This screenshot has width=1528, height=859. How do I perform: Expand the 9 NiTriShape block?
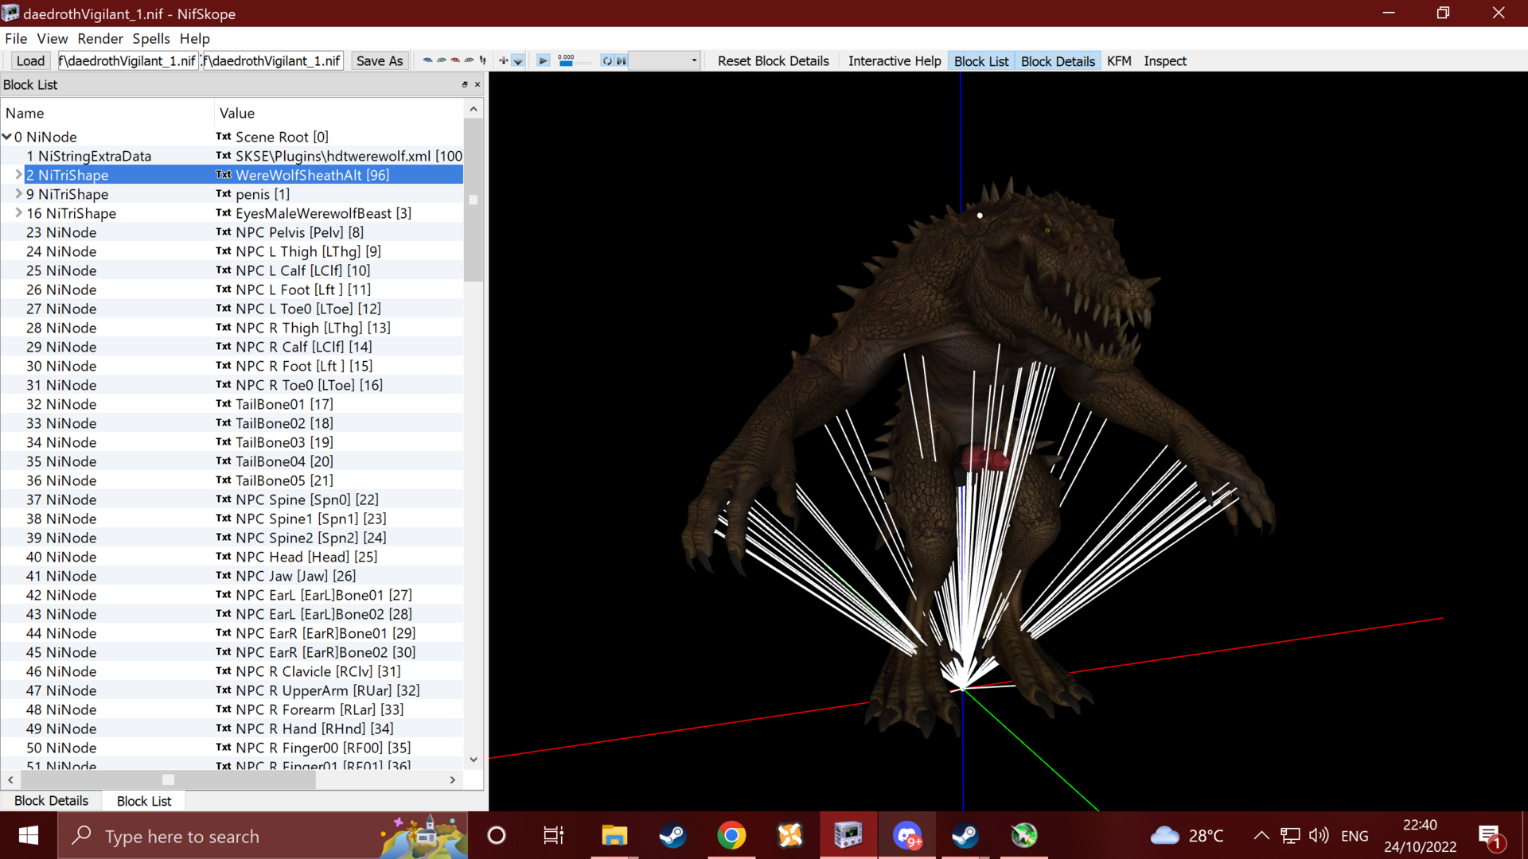[x=19, y=193]
